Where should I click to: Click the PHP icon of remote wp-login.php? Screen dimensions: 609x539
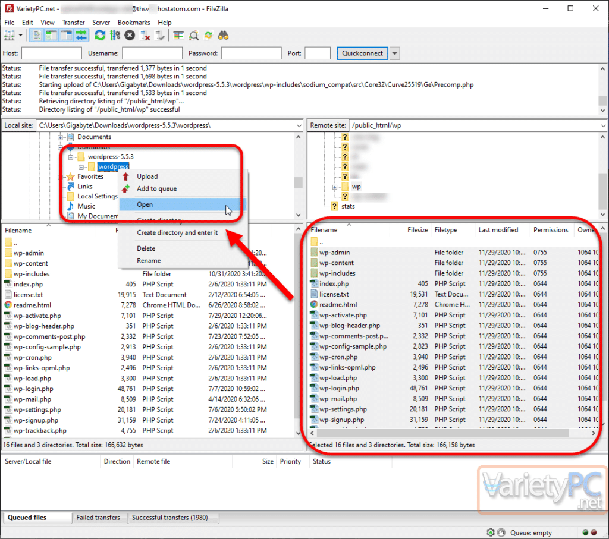pyautogui.click(x=314, y=388)
